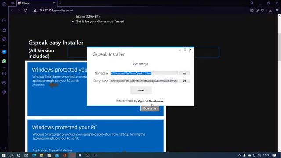Open Microsoft Store from the taskbar
281x158 pixels.
pyautogui.click(x=49, y=155)
